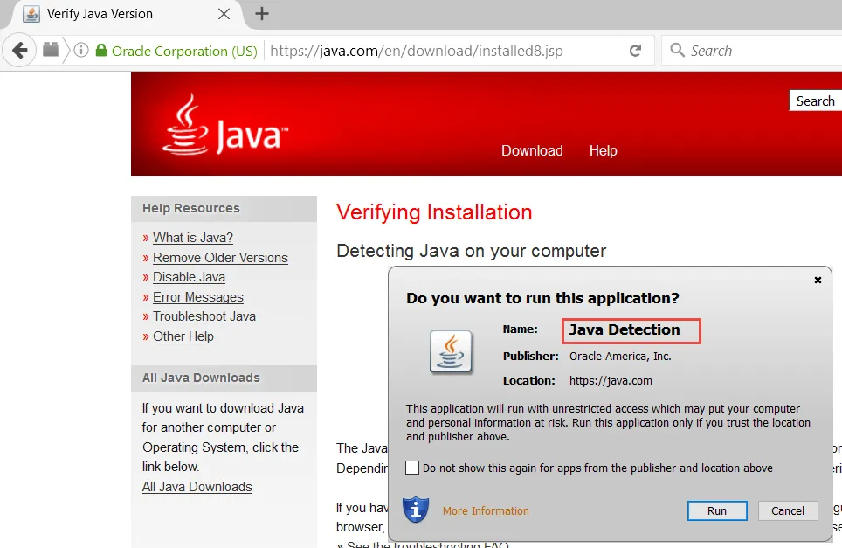This screenshot has width=842, height=548.
Task: Open the Troubleshoot Java link
Action: coord(204,316)
